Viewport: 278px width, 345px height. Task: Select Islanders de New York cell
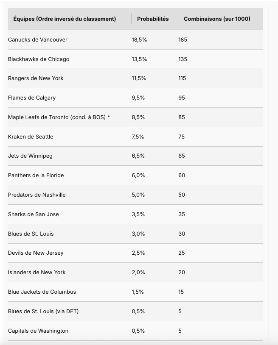pos(37,272)
